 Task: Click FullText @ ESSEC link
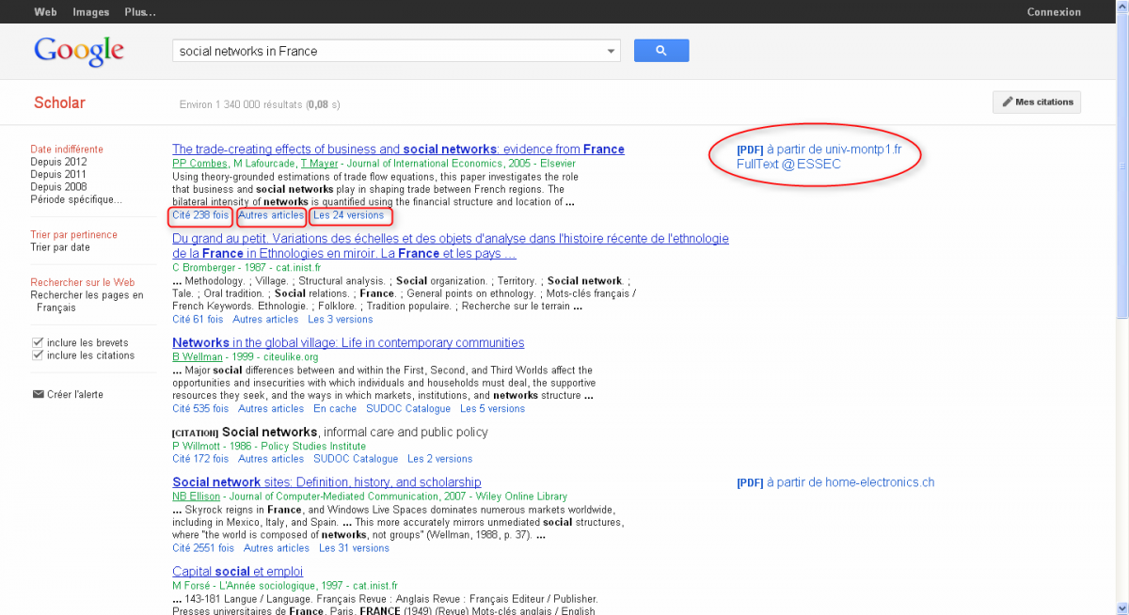point(788,164)
